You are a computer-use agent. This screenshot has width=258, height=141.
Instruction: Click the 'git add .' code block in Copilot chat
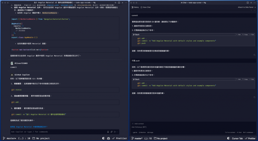(65, 102)
